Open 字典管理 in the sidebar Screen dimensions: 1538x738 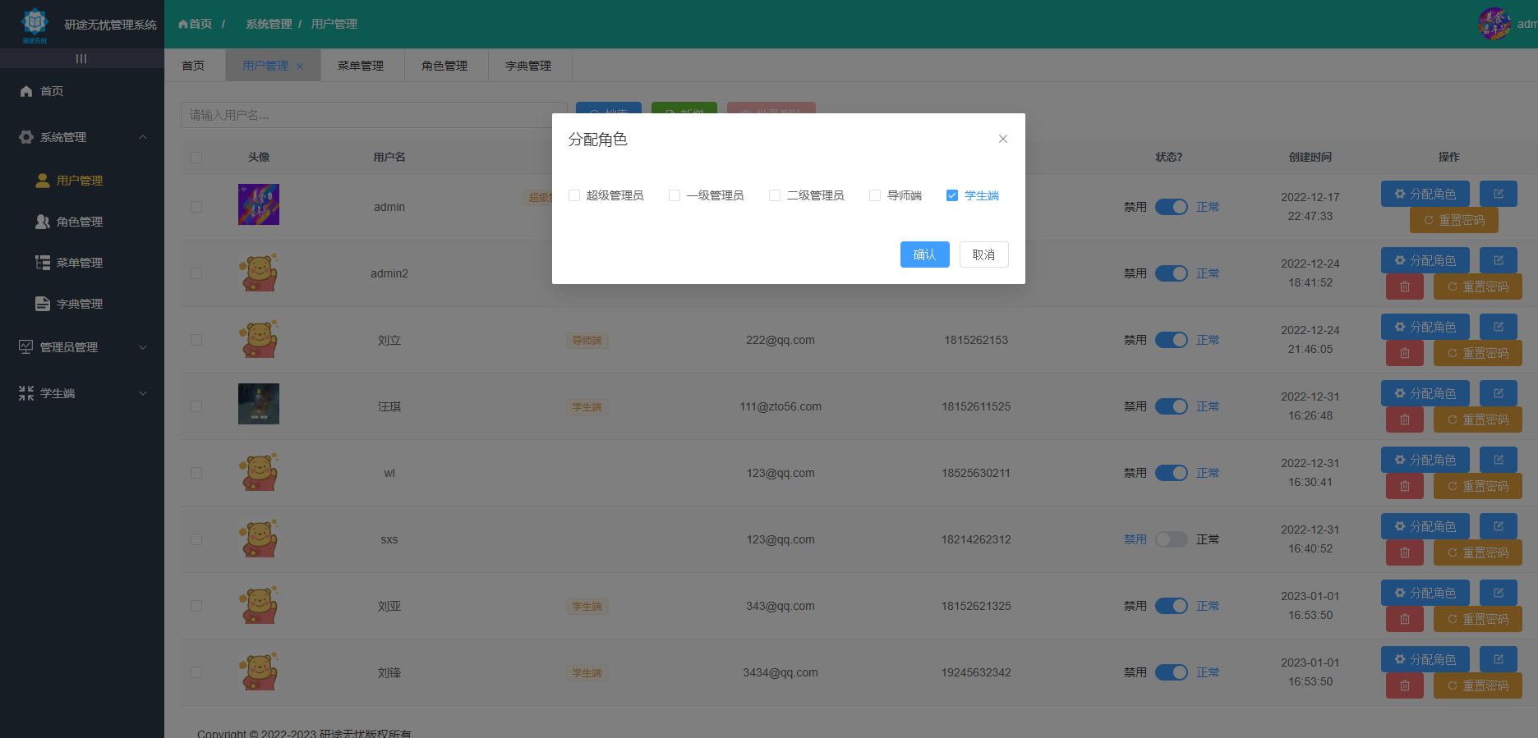pyautogui.click(x=82, y=304)
